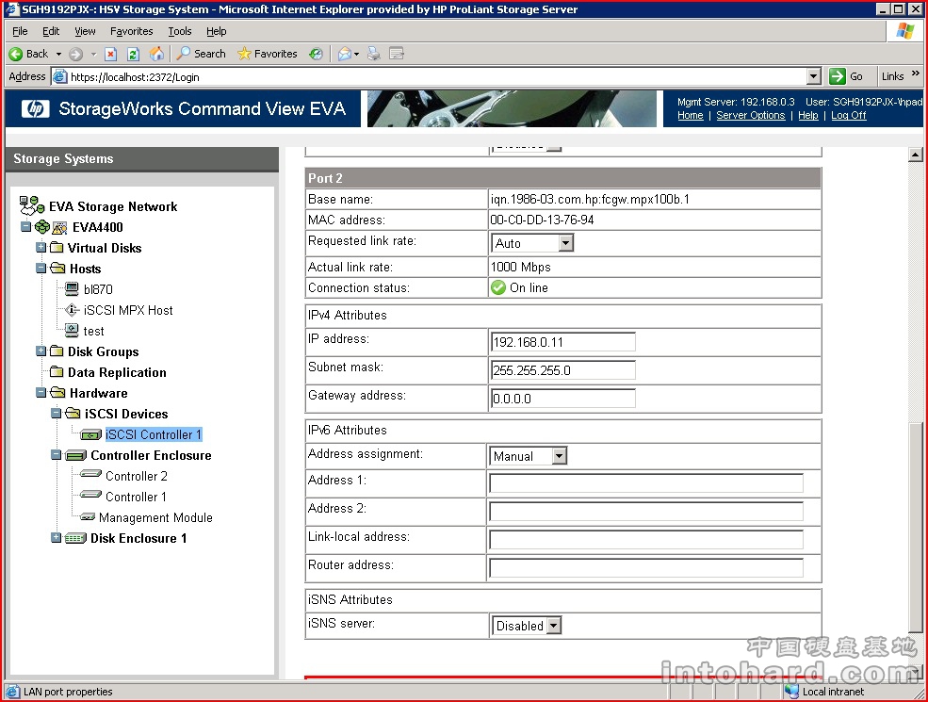Screen dimensions: 928x702
Task: Collapse the Hosts tree node
Action: [x=41, y=269]
